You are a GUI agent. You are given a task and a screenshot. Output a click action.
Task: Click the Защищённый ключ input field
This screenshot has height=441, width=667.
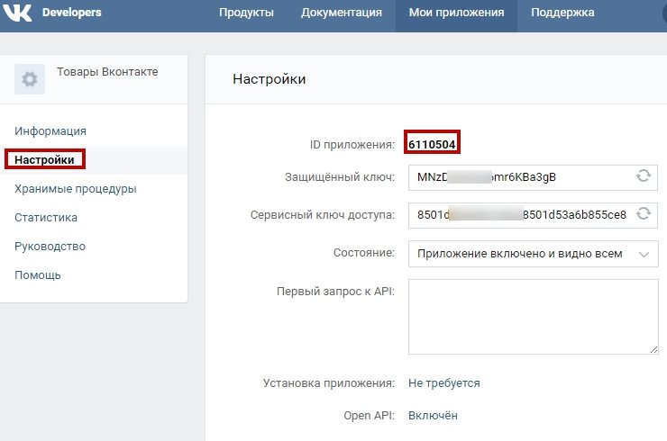click(533, 177)
